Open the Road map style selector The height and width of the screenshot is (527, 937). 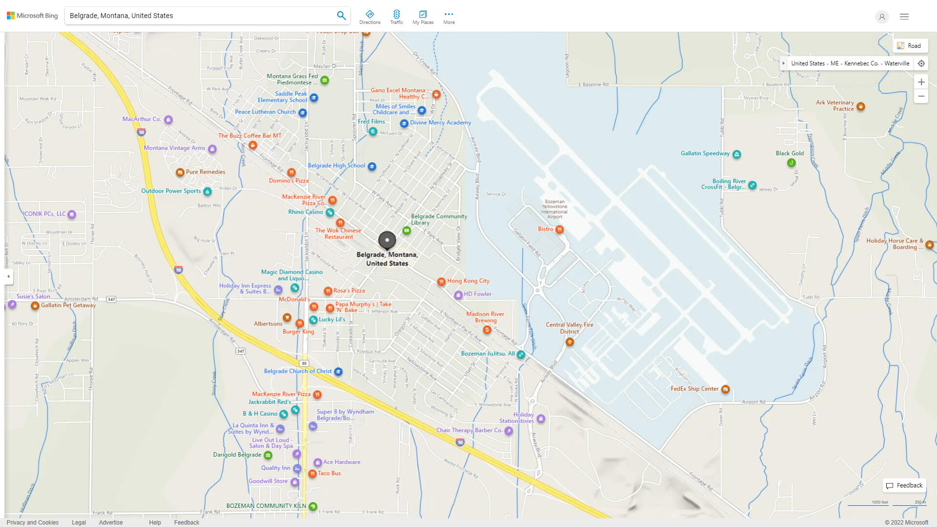pos(910,46)
